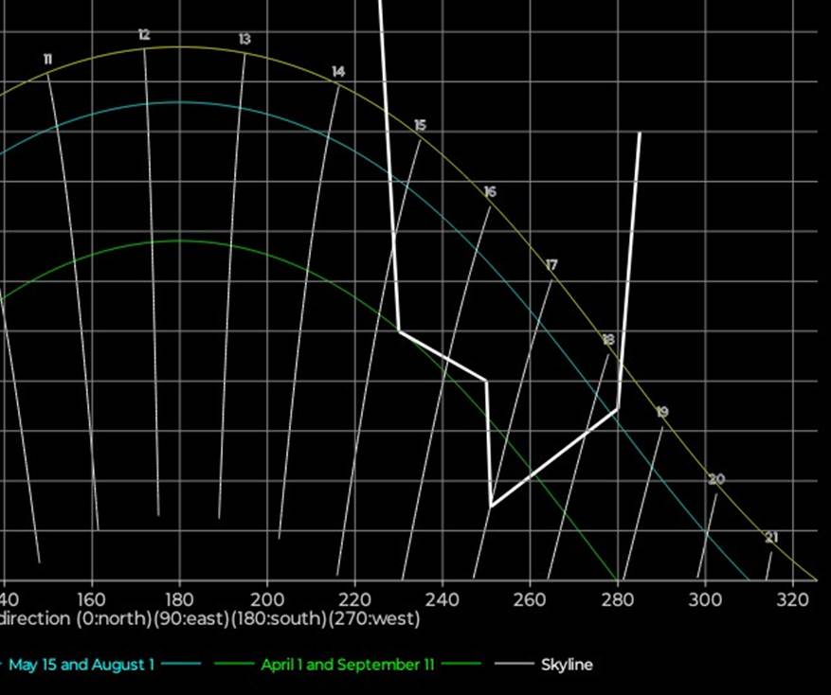Click the hour 20 label
Viewport: 831px width, 695px height.
(x=716, y=479)
